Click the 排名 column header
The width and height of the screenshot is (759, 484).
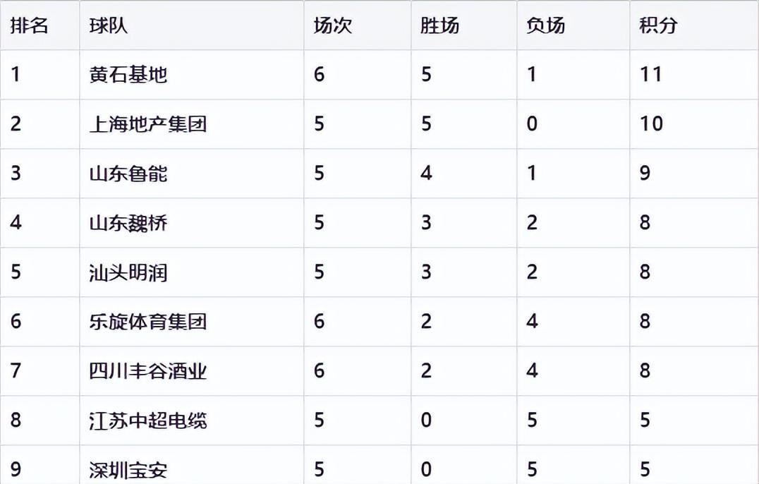[x=29, y=26]
